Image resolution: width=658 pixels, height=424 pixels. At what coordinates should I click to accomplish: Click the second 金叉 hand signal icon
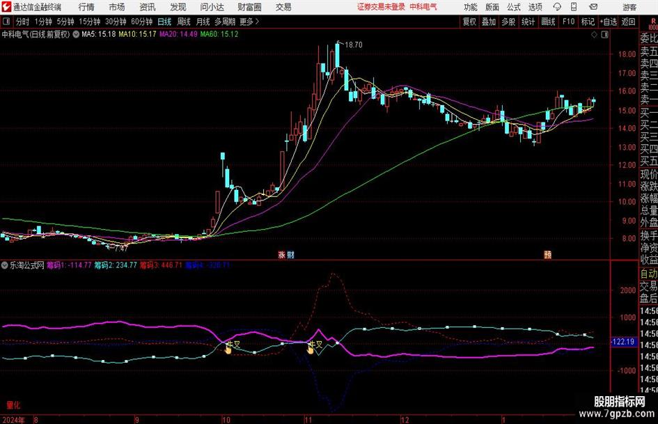tap(310, 350)
